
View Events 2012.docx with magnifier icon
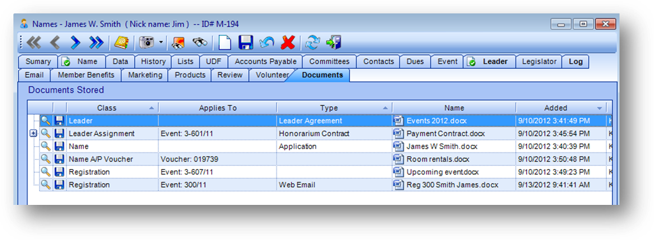46,121
